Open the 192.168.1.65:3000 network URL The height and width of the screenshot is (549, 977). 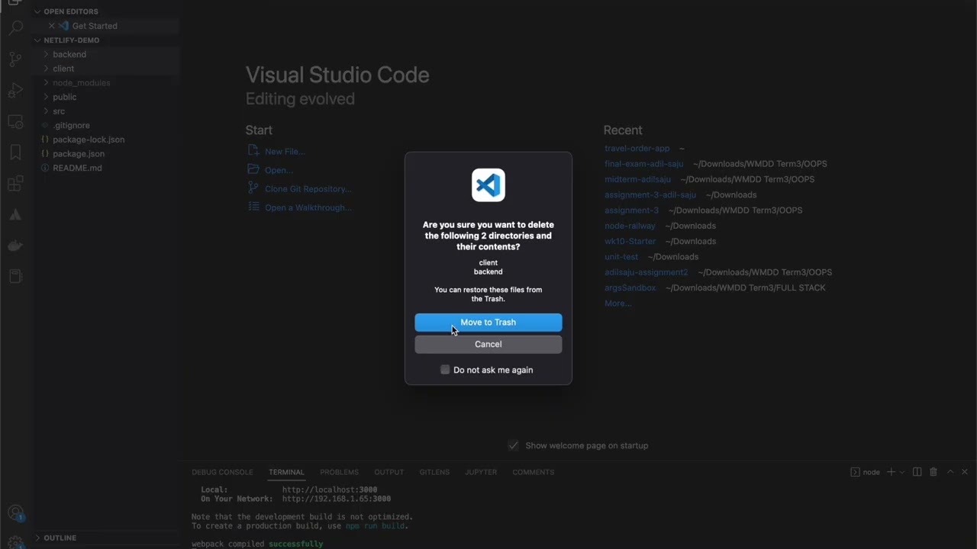pos(337,499)
